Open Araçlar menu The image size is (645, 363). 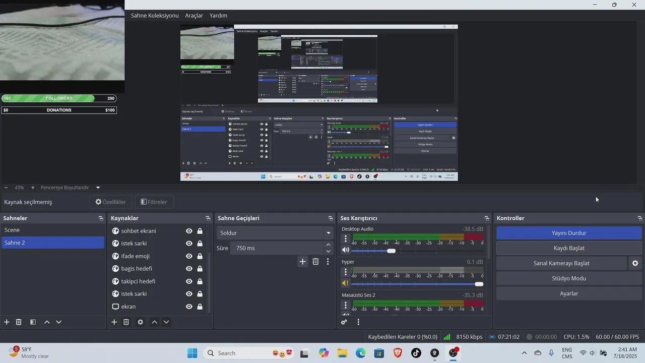[x=194, y=16]
